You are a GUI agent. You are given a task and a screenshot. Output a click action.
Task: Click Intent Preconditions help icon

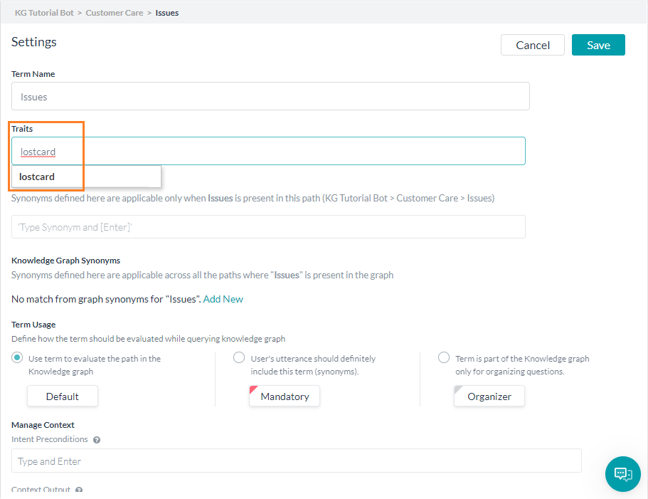(97, 440)
